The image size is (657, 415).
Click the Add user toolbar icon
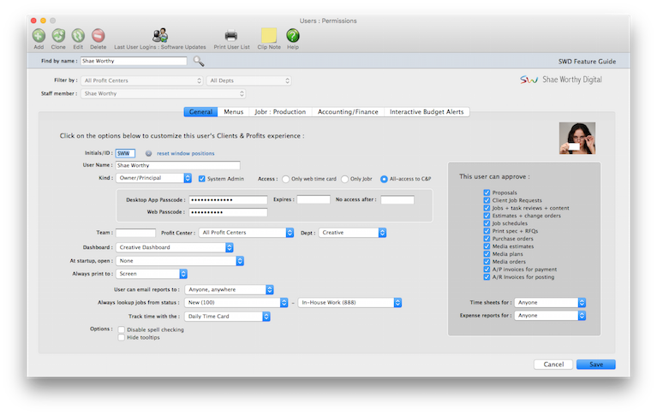pos(39,36)
